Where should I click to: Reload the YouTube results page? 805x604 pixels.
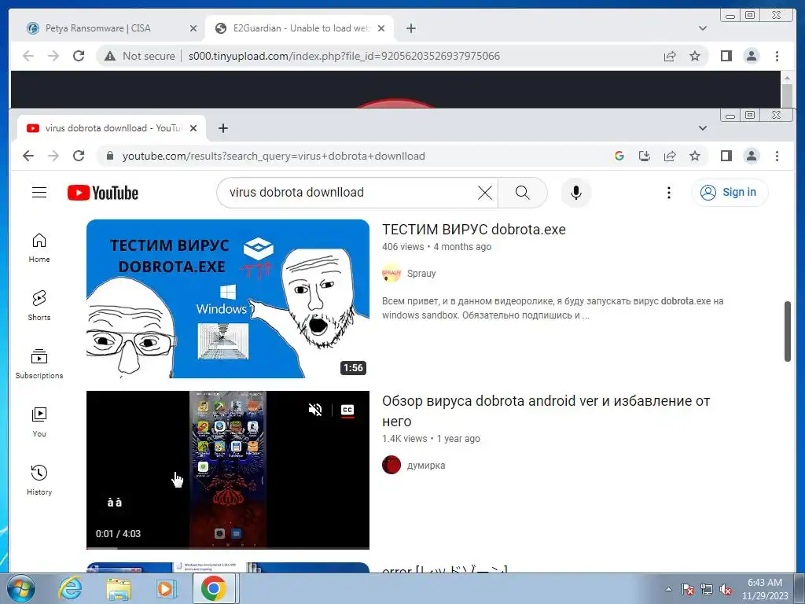tap(79, 156)
